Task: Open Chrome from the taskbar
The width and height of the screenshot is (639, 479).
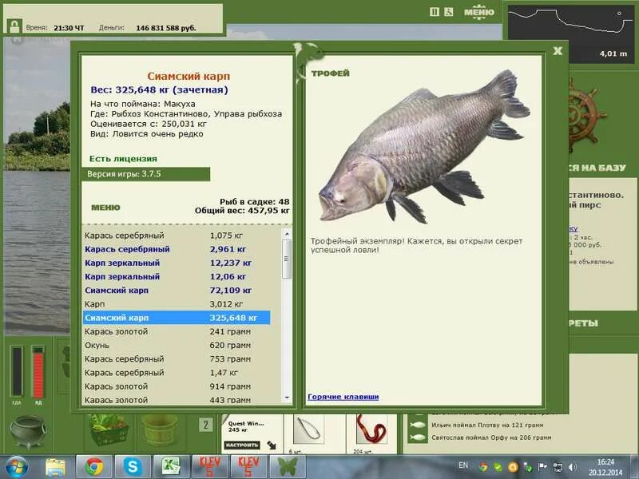Action: (x=94, y=467)
